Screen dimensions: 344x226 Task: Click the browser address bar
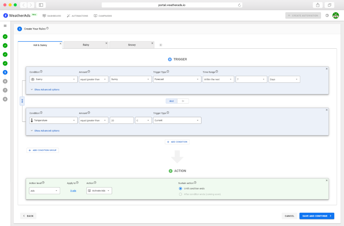172,5
